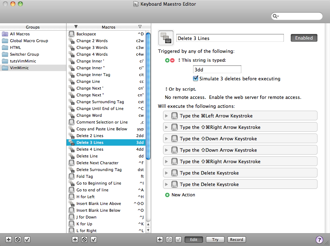Select the Delete 4 Lines macro

pyautogui.click(x=106, y=149)
